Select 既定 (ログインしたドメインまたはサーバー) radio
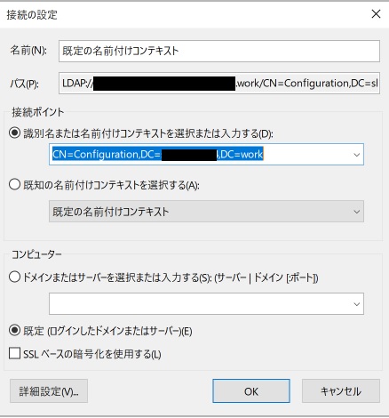The image size is (389, 418). pyautogui.click(x=14, y=330)
